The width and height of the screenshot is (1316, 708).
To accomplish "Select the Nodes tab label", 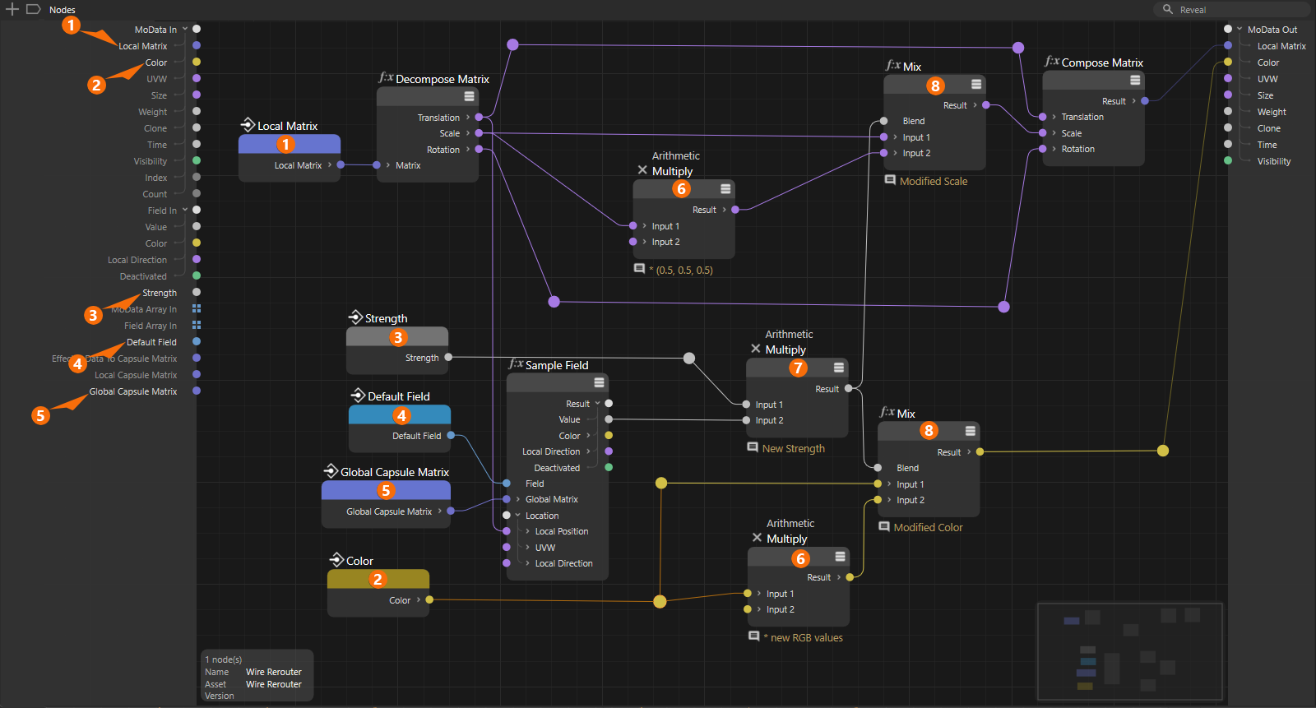I will [x=63, y=10].
